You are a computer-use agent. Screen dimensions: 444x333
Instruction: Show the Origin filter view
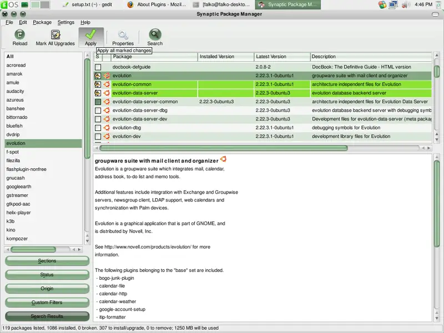[x=47, y=289]
